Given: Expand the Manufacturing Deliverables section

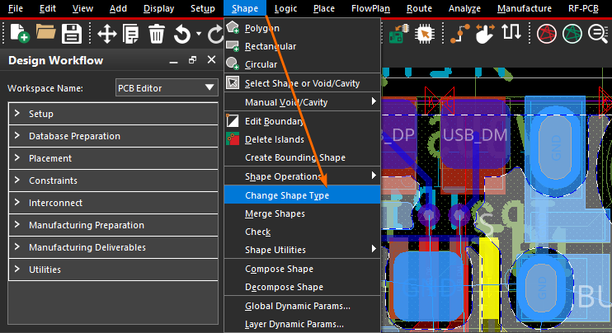Looking at the screenshot, I should (87, 247).
